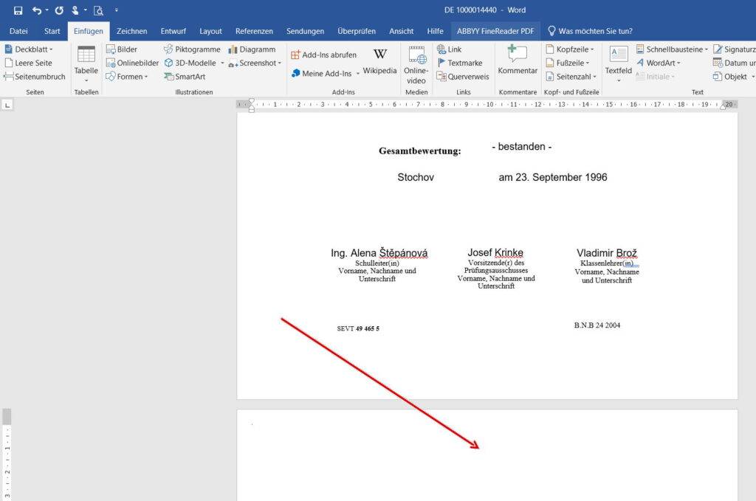The width and height of the screenshot is (756, 501).
Task: Insert an Onlinevideo
Action: coord(416,64)
